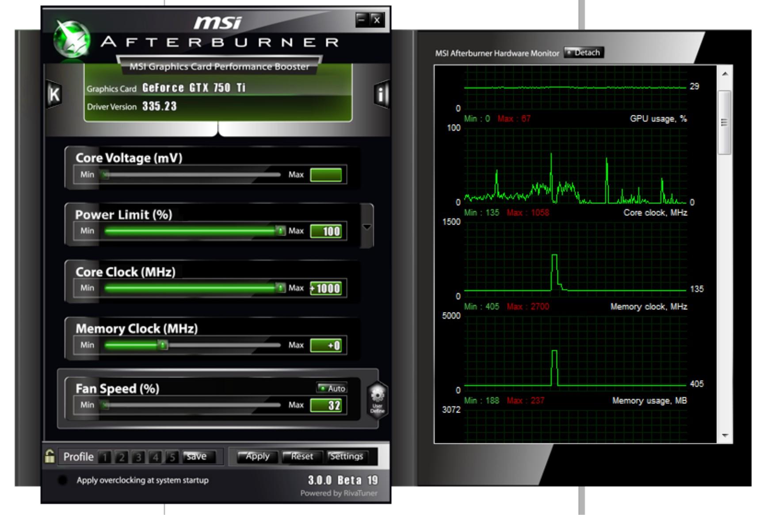The image size is (759, 515).
Task: Click the Max : 2700 memory clock reading
Action: point(528,307)
